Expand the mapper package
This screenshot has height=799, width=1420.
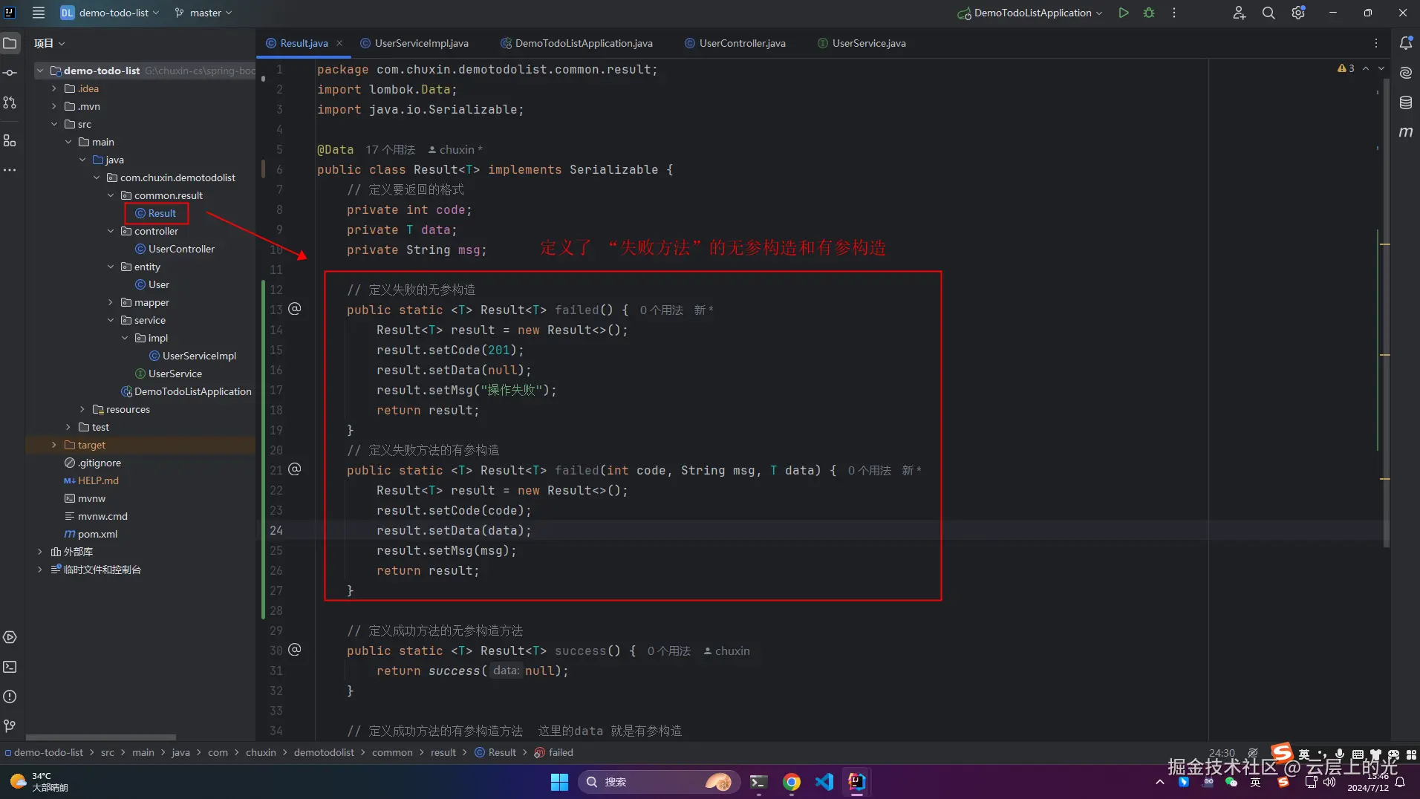pos(111,302)
